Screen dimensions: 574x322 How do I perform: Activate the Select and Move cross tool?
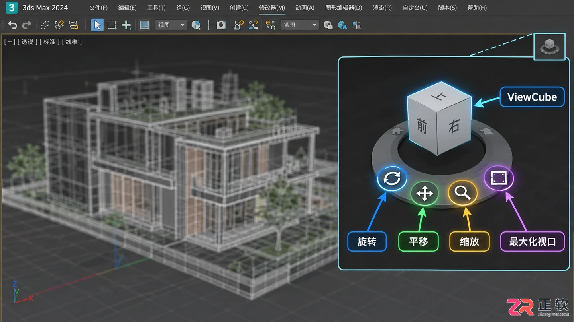126,25
